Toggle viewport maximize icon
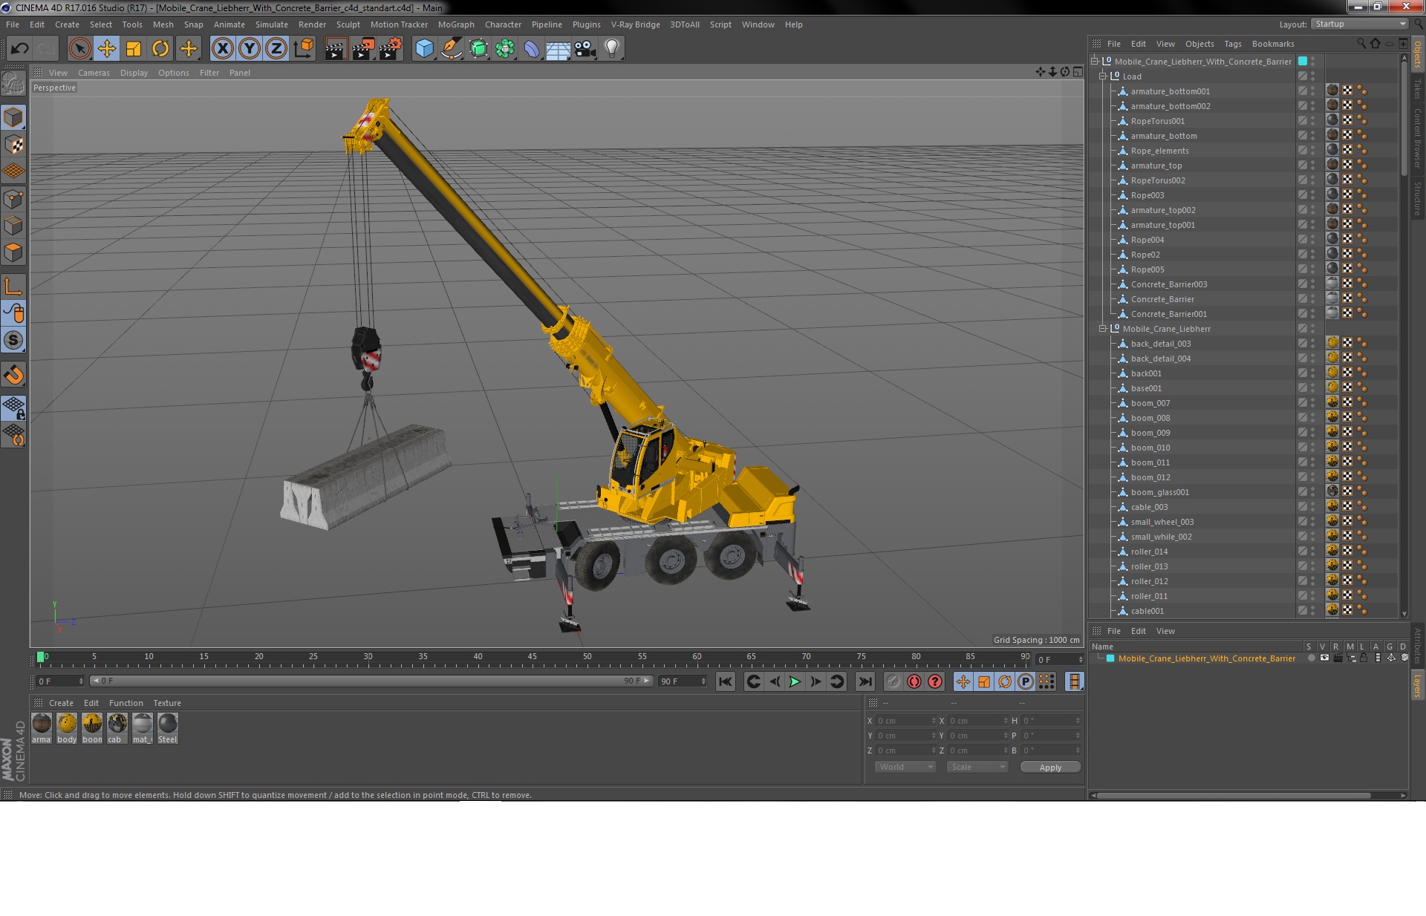 pos(1078,72)
